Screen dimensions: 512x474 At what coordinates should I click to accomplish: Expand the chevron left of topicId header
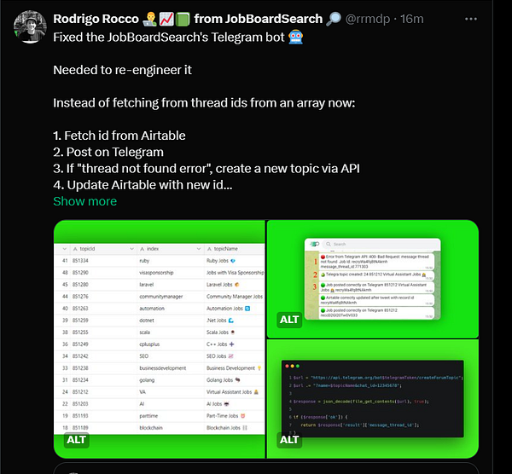coord(65,249)
